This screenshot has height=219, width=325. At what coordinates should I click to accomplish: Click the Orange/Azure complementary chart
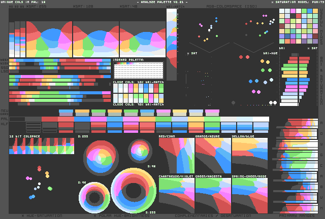213,156
